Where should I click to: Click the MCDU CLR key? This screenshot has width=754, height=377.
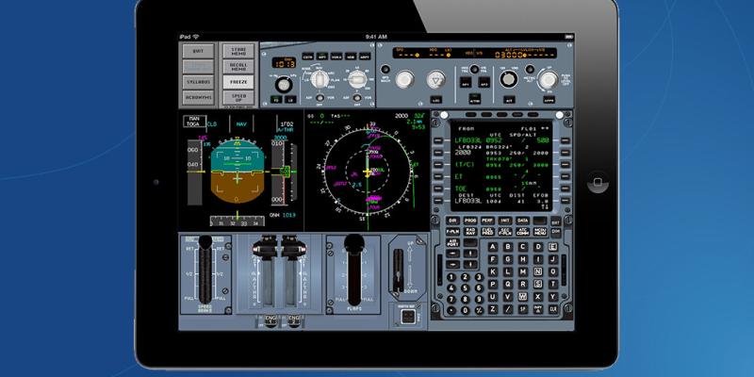553,309
